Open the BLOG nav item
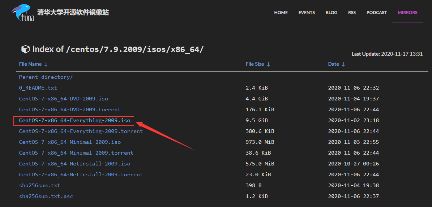The image size is (432, 207). [332, 13]
